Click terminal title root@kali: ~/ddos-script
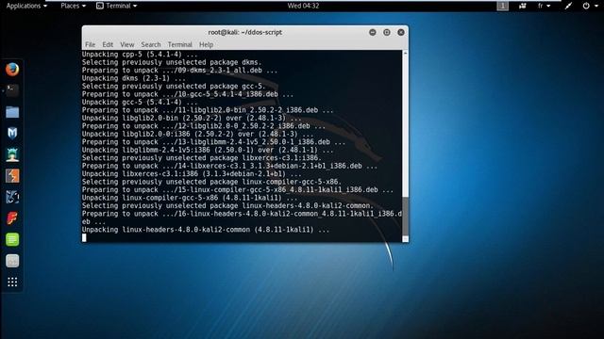The height and width of the screenshot is (339, 604). coord(245,32)
